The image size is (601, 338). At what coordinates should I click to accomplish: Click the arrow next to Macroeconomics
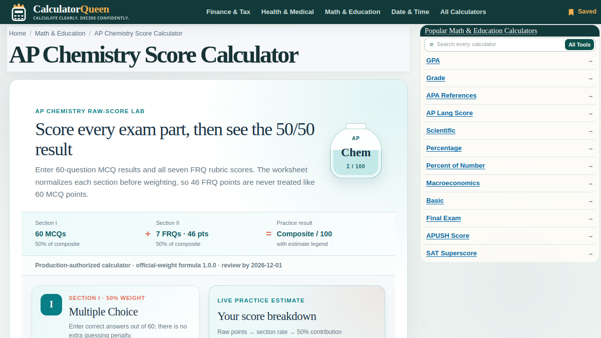point(590,184)
